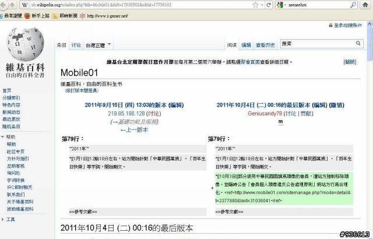Click the Wikipedia globe logo
This screenshot has width=373, height=239.
coord(25,44)
